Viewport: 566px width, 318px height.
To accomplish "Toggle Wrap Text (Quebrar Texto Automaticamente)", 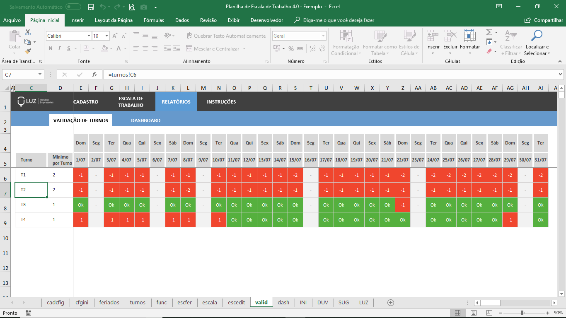I will (x=226, y=36).
